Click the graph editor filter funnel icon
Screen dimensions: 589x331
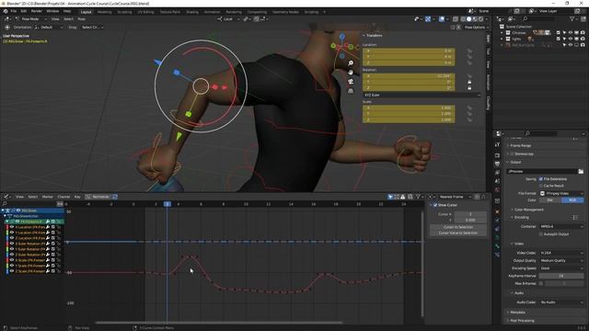click(x=418, y=197)
